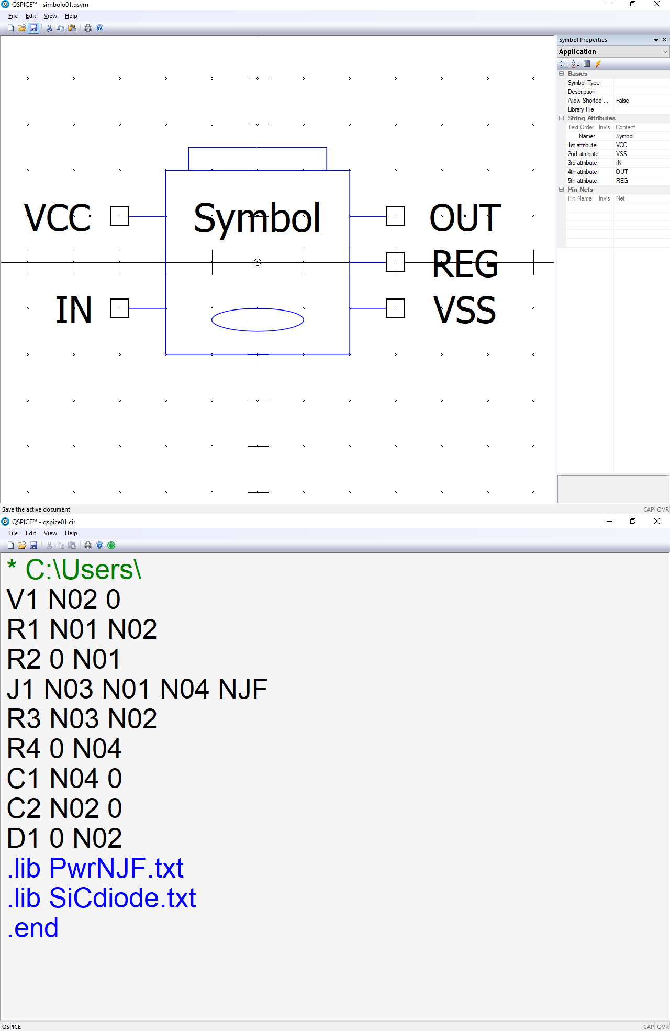
Task: Click the 'Symbol' name text on canvas
Action: point(257,218)
